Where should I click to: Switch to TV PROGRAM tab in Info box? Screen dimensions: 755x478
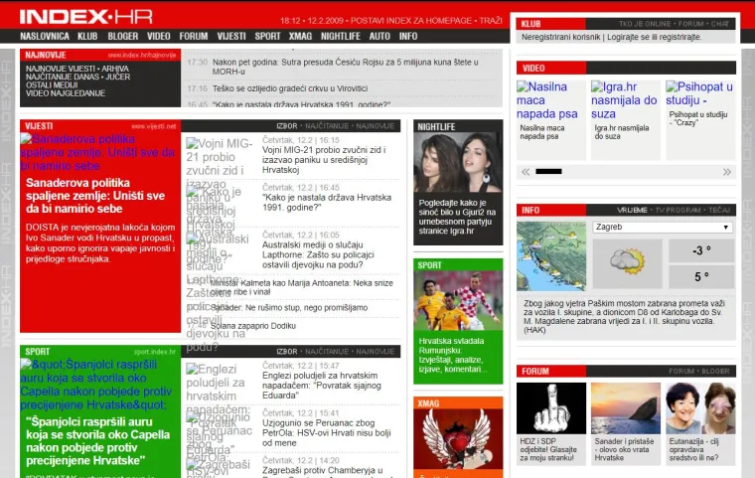click(678, 210)
